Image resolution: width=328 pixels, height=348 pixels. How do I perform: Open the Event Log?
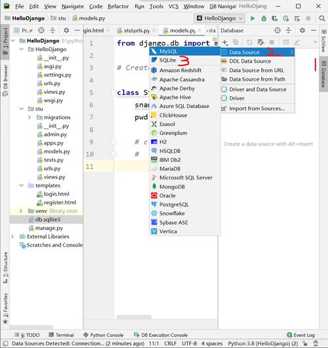click(301, 335)
